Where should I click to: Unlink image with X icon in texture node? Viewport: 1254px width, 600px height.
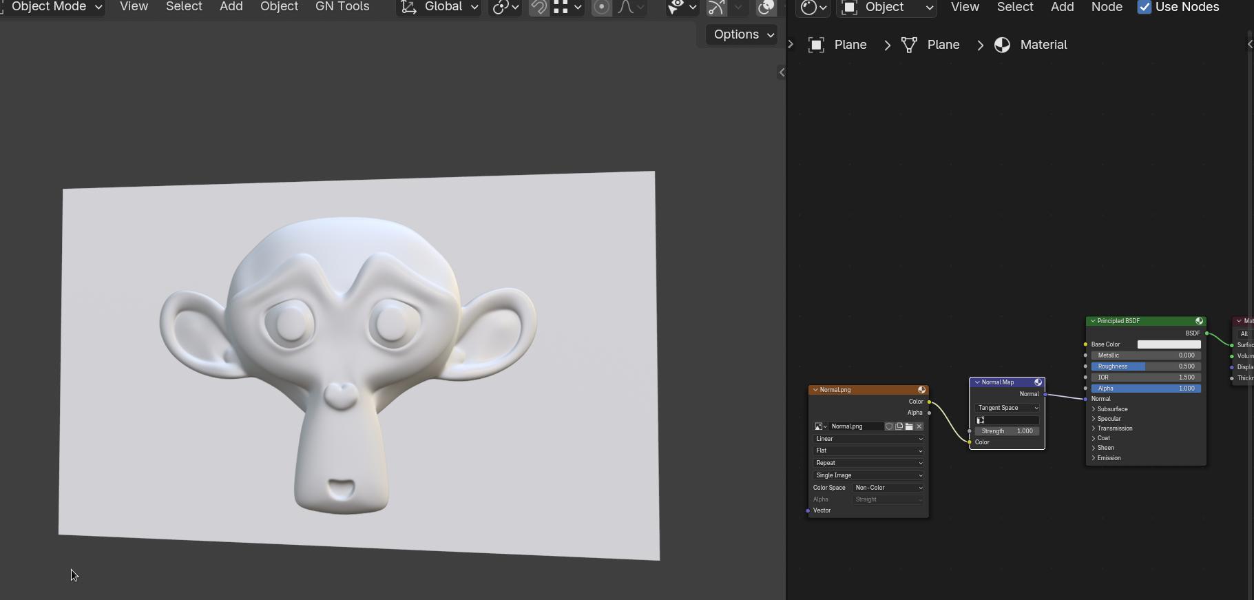tap(919, 426)
